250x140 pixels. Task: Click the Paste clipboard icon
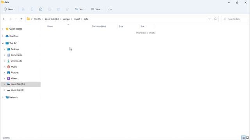pyautogui.click(x=41, y=9)
